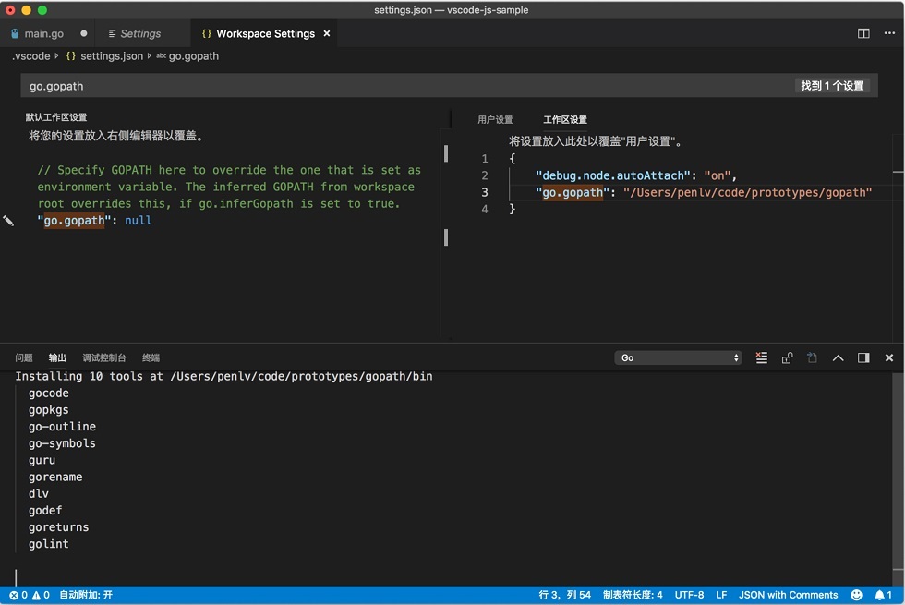Close the bottom output panel

point(888,358)
